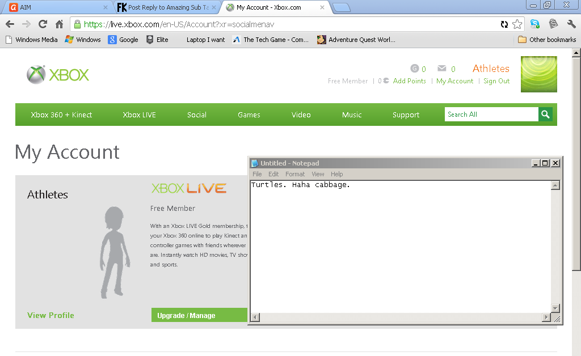Click Notepad vertical scrollbar down arrow

555,308
